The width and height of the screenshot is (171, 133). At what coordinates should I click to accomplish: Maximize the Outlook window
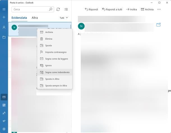click(x=159, y=3)
